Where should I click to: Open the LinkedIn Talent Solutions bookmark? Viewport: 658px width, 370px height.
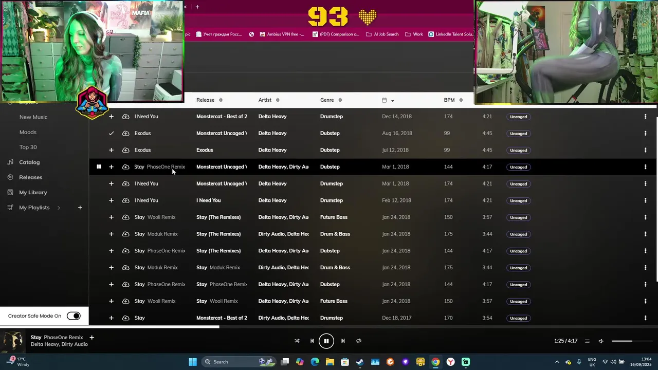[450, 34]
